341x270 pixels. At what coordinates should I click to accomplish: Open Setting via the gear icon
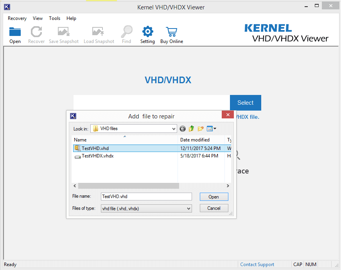148,32
